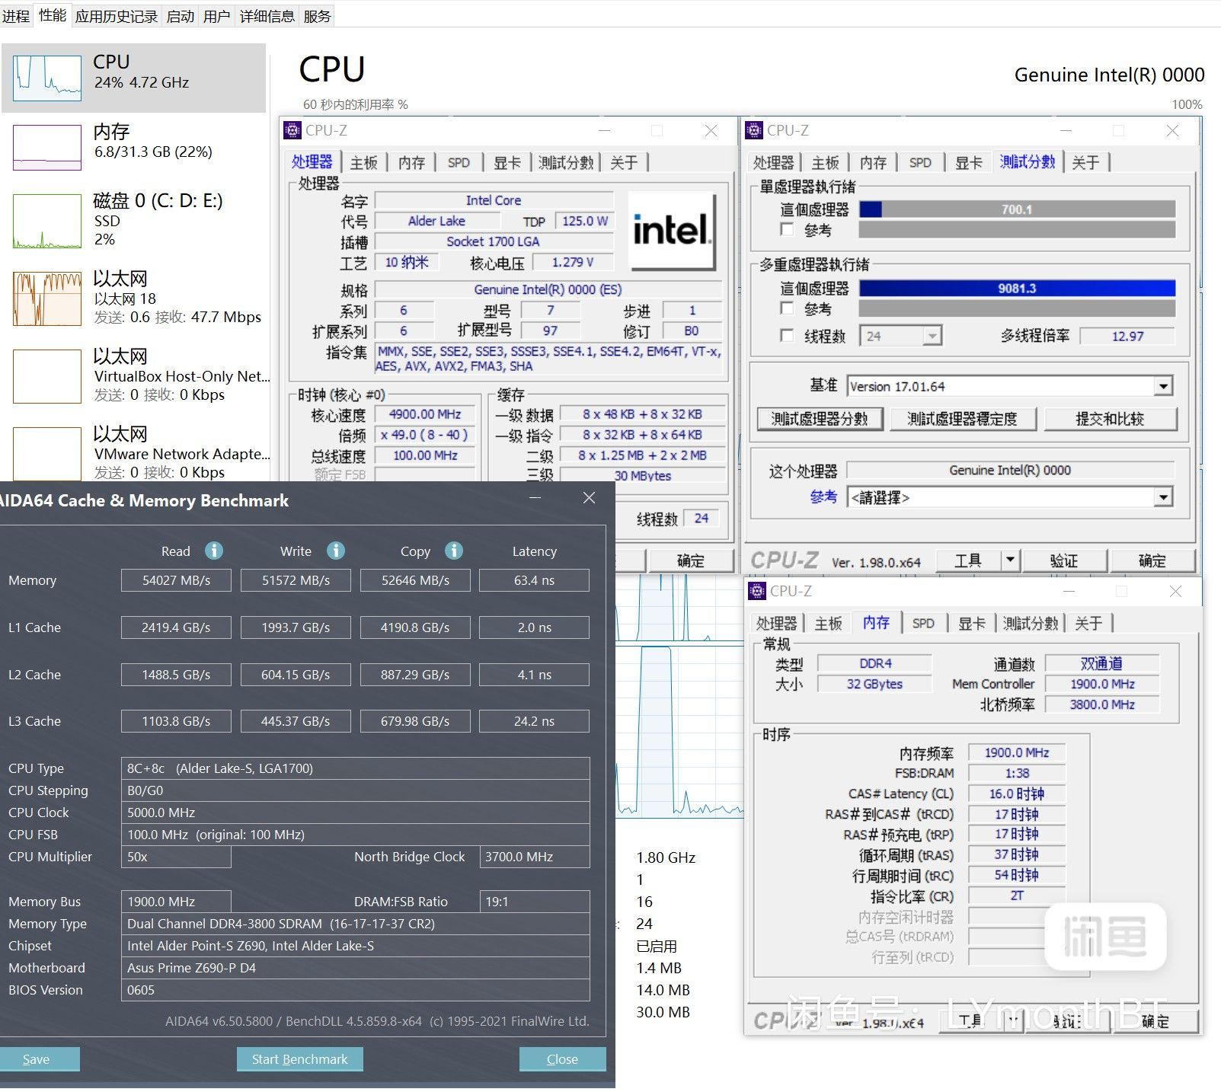The height and width of the screenshot is (1092, 1221).
Task: Click CPU-Z app icon in benchmark window title
Action: tap(754, 130)
